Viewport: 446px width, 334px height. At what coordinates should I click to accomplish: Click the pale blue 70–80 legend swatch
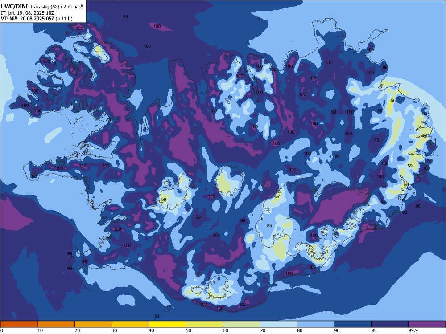click(278, 324)
